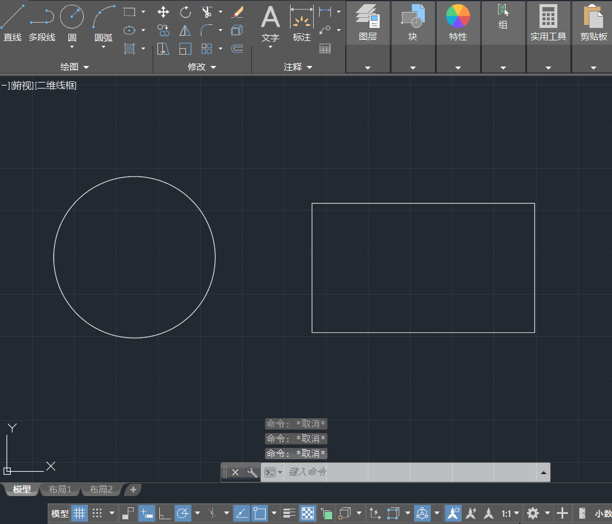Screen dimensions: 612x524
Task: Open the 图层 layers panel
Action: click(x=368, y=23)
